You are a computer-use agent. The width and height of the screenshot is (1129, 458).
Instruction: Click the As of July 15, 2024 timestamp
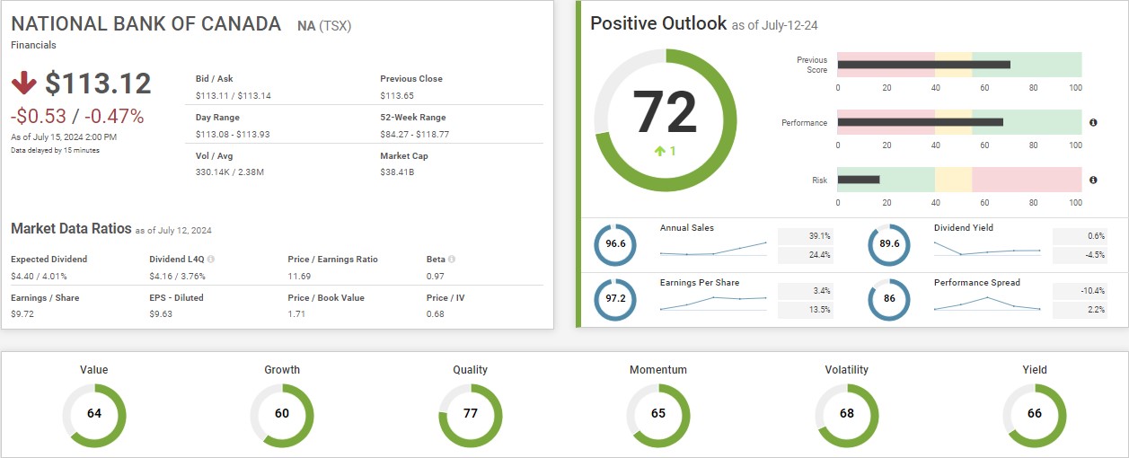[64, 137]
